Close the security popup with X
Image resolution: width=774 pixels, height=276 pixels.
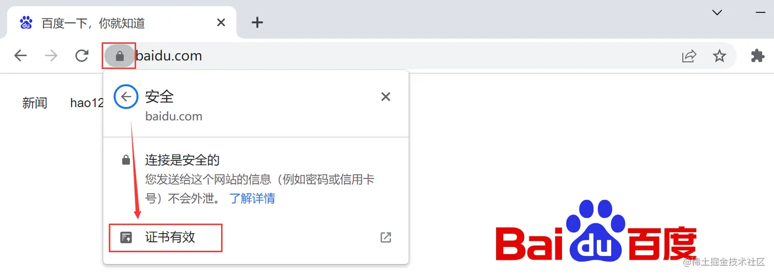click(x=386, y=96)
